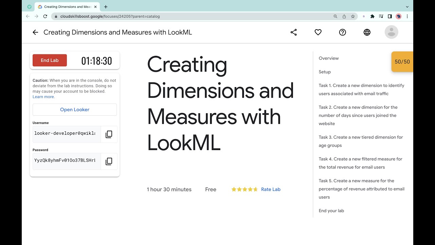435x245 pixels.
Task: Open a new tab with the plus button
Action: (x=106, y=7)
